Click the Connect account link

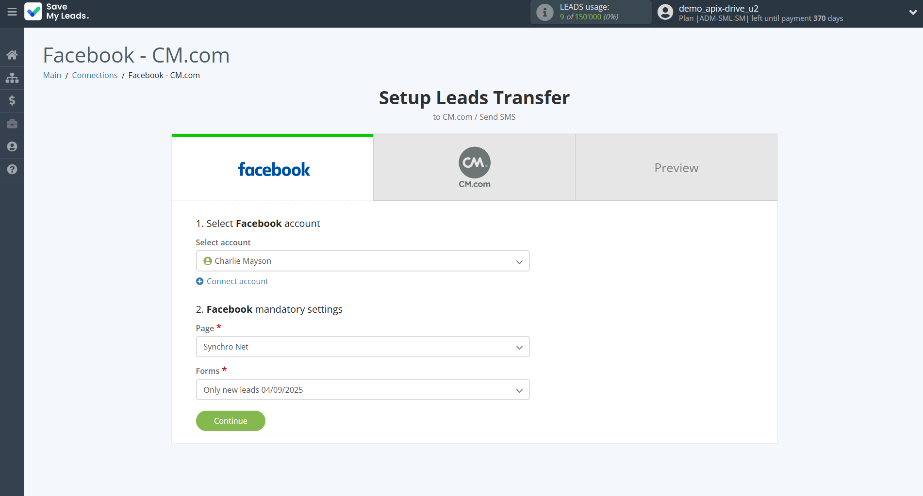tap(237, 281)
